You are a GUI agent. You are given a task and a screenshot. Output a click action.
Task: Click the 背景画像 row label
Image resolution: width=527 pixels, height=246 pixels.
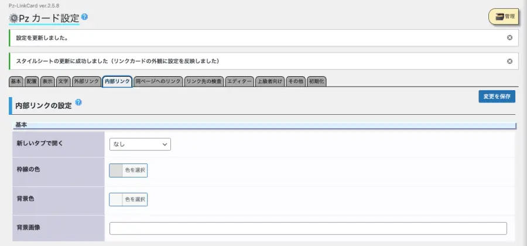click(28, 227)
